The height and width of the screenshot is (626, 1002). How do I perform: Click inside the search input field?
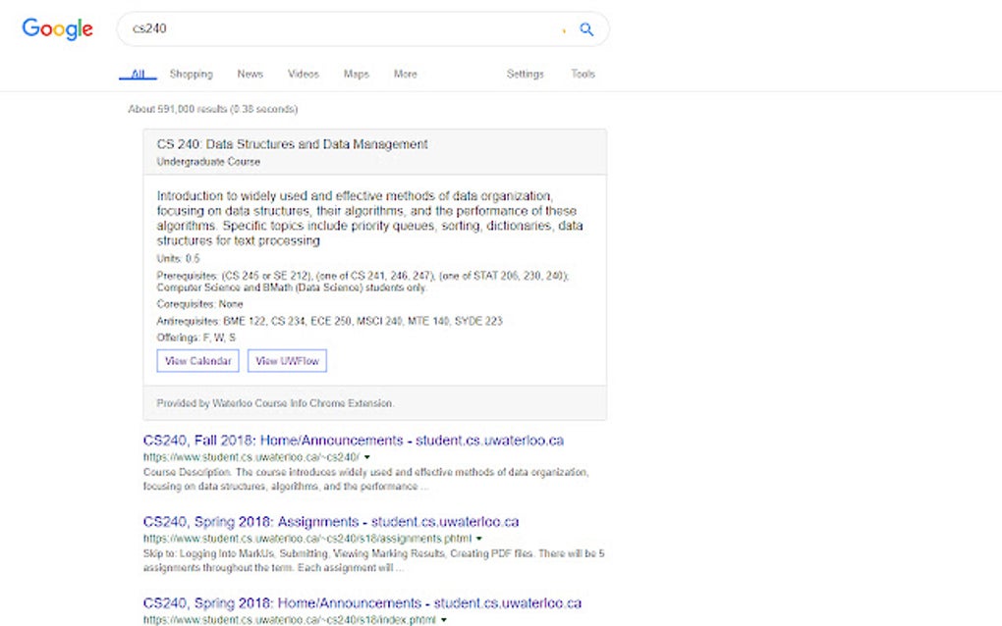[295, 29]
